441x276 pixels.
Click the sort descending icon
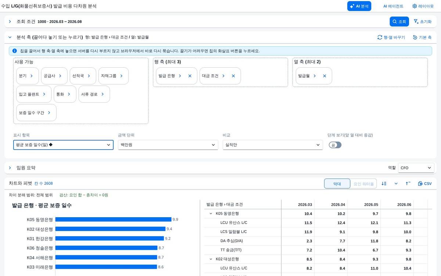(384, 184)
